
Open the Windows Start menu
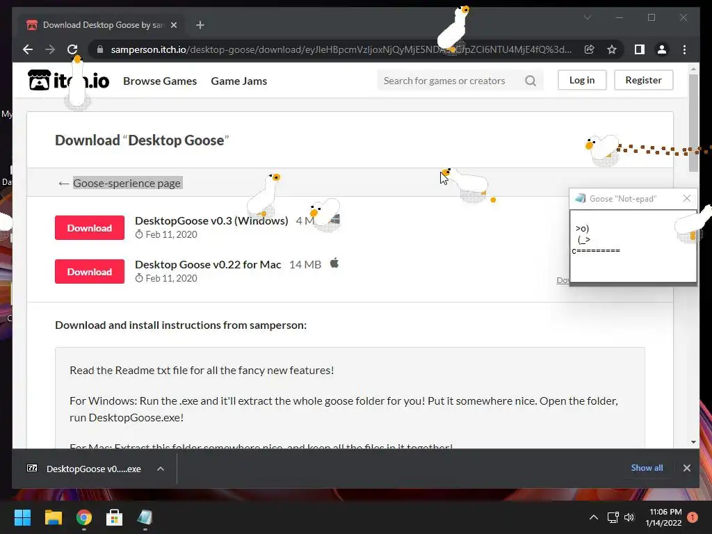point(22,517)
